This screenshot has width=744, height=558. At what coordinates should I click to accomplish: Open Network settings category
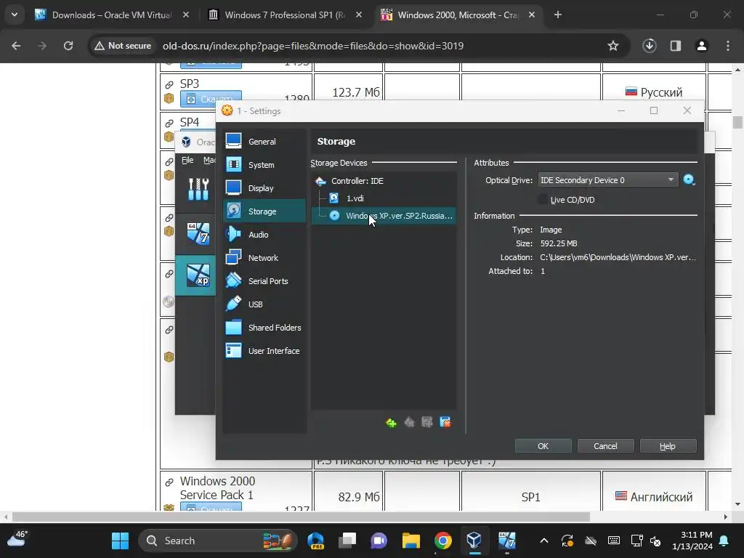[x=264, y=258]
